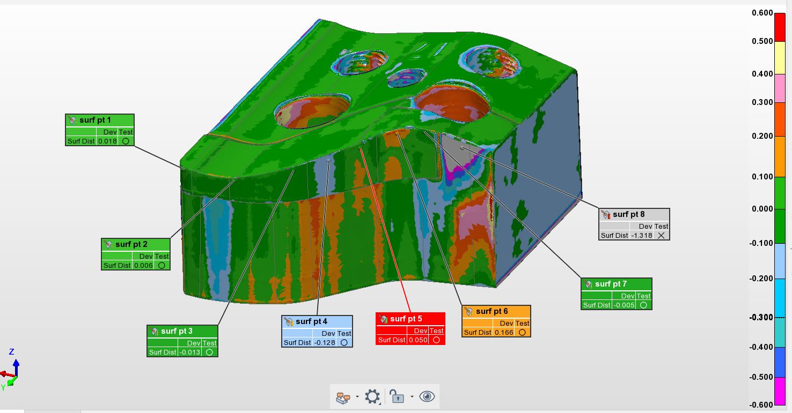Click the surf pt 6 label icon
The width and height of the screenshot is (792, 413).
pos(469,311)
